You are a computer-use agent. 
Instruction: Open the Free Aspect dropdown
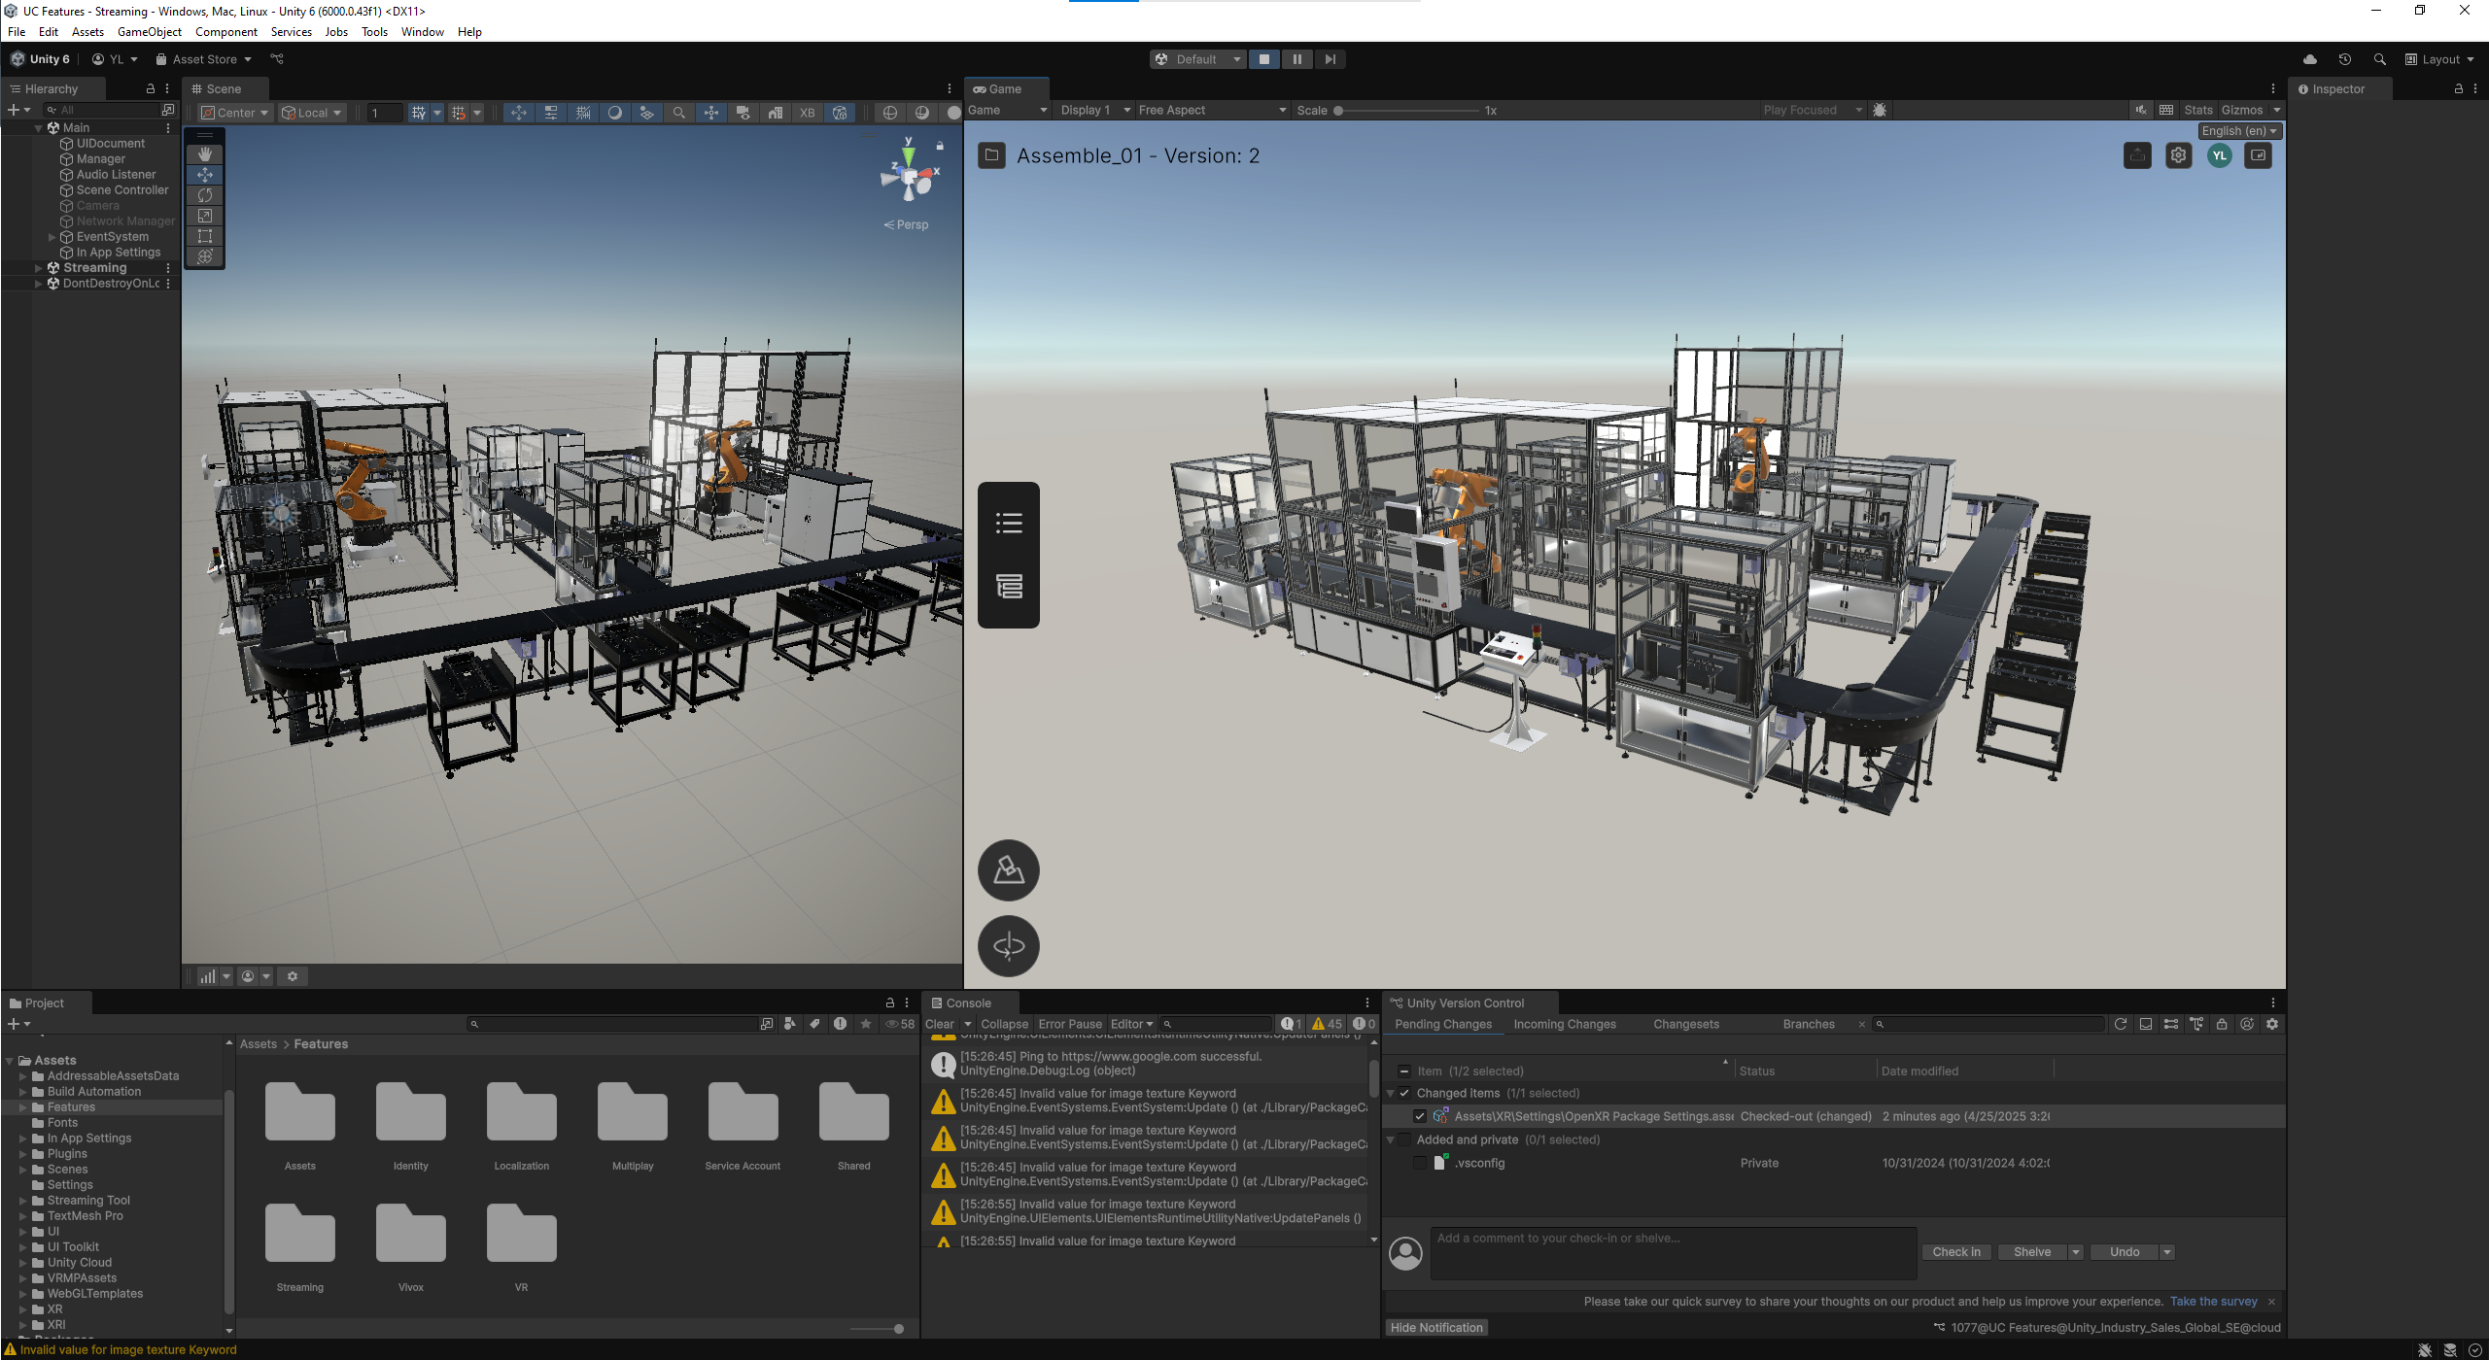point(1211,111)
